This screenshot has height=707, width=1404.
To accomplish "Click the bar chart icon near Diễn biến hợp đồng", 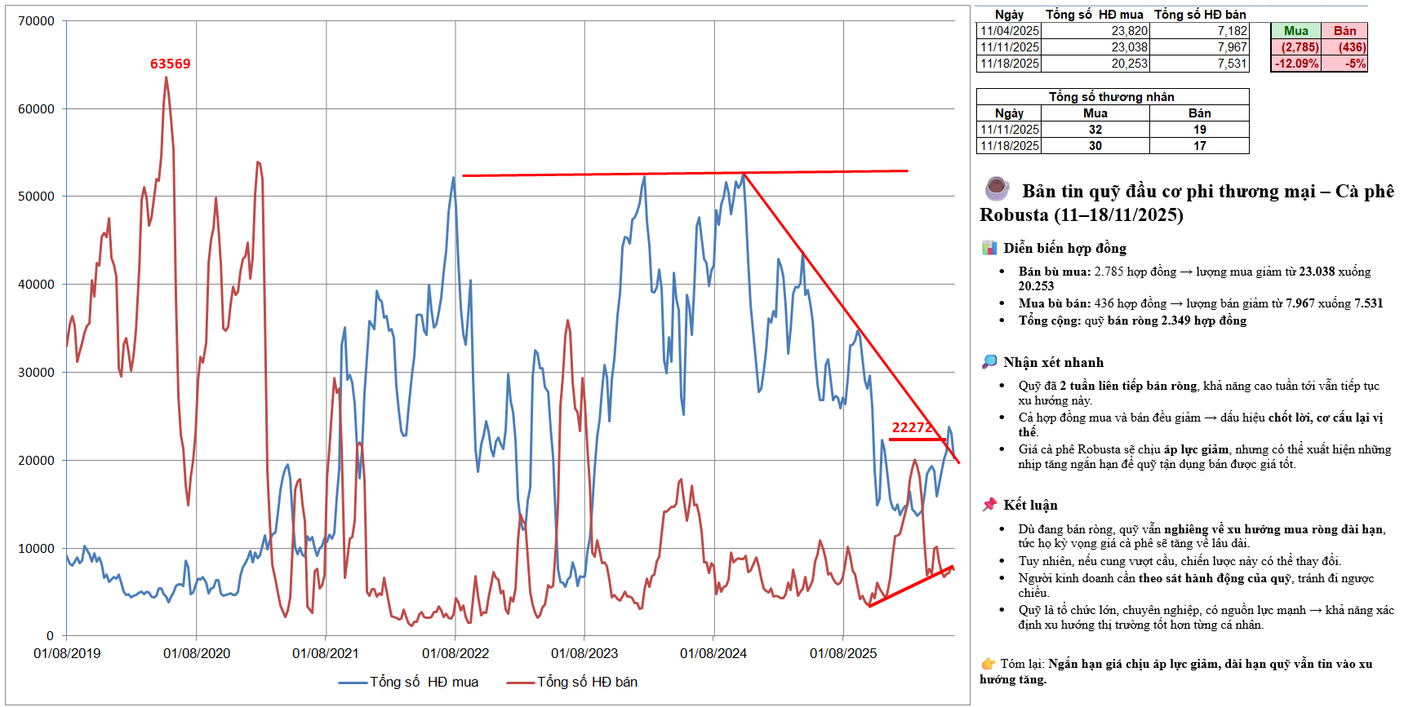I will [x=989, y=248].
